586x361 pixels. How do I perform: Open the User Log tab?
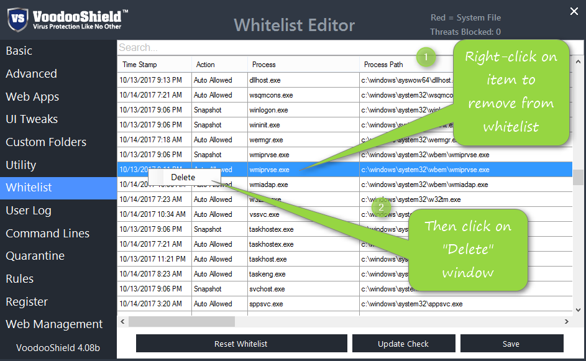pyautogui.click(x=58, y=211)
